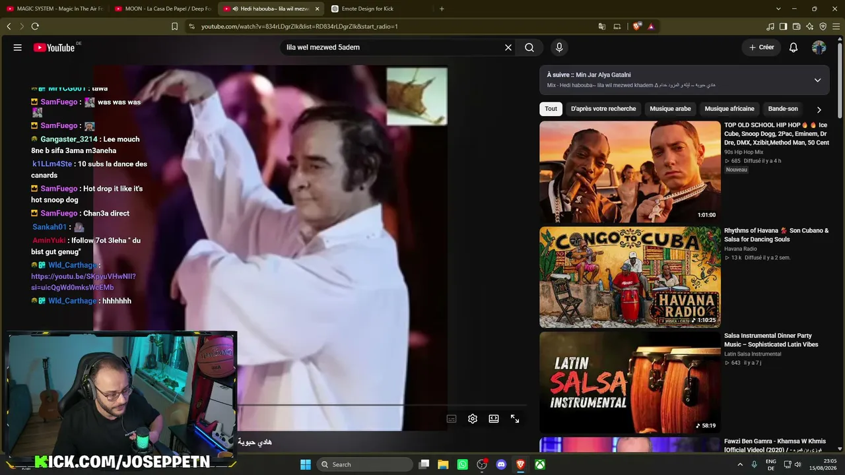
Task: Select the Musique africaine chip
Action: pyautogui.click(x=729, y=109)
